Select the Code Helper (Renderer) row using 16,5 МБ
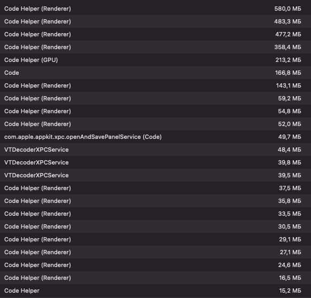This screenshot has width=311, height=298. (x=155, y=278)
